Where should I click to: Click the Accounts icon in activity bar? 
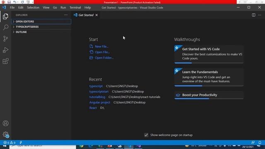[5, 123]
